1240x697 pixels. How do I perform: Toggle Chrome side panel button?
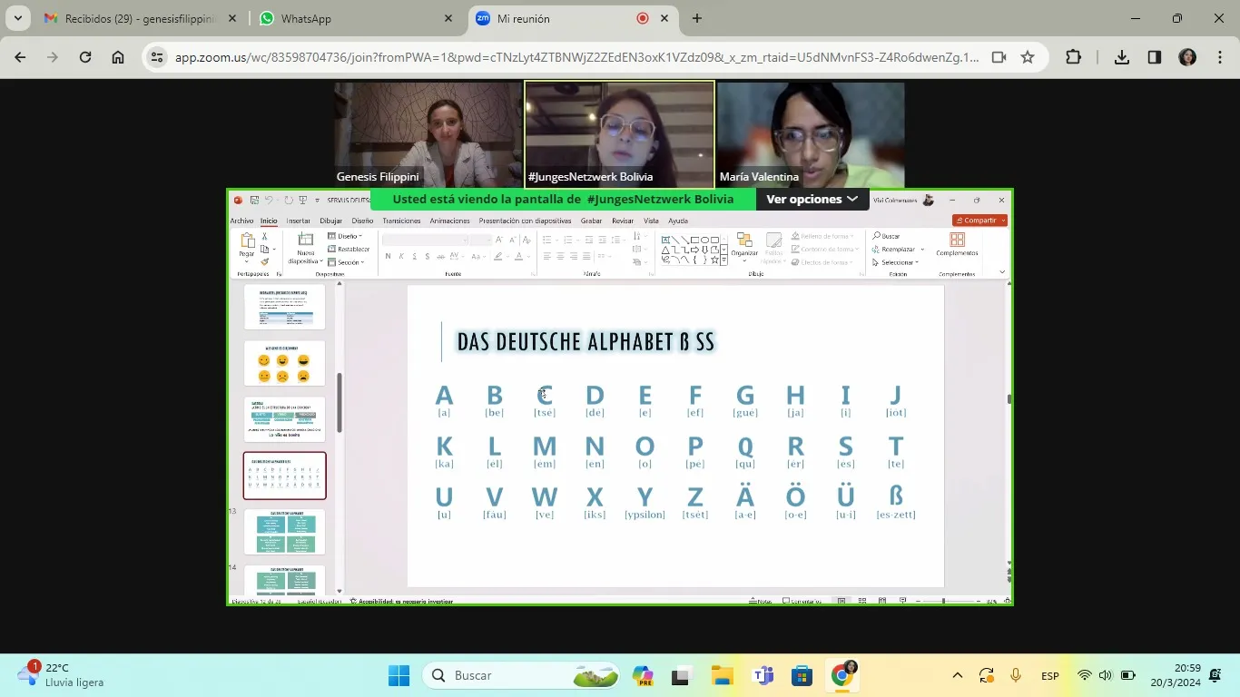click(1155, 57)
